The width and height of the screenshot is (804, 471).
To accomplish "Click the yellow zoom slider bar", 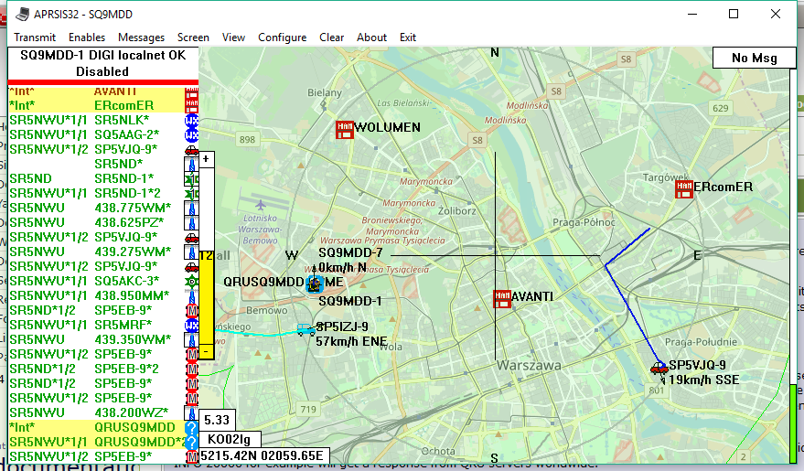I will 206,302.
